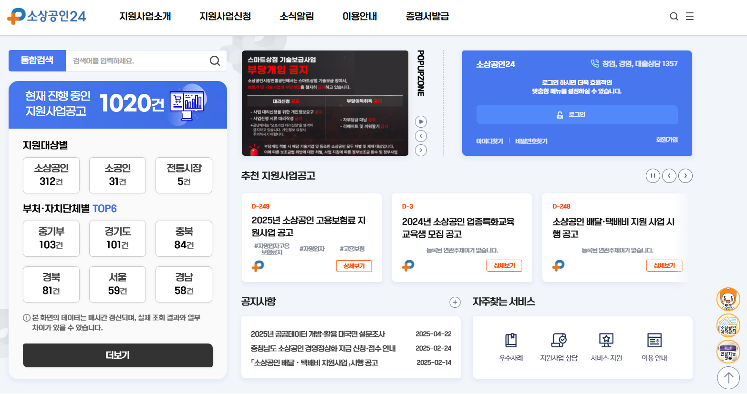Screen dimensions: 747x394
Task: Select the 소상공인 312건 category
Action: point(51,175)
